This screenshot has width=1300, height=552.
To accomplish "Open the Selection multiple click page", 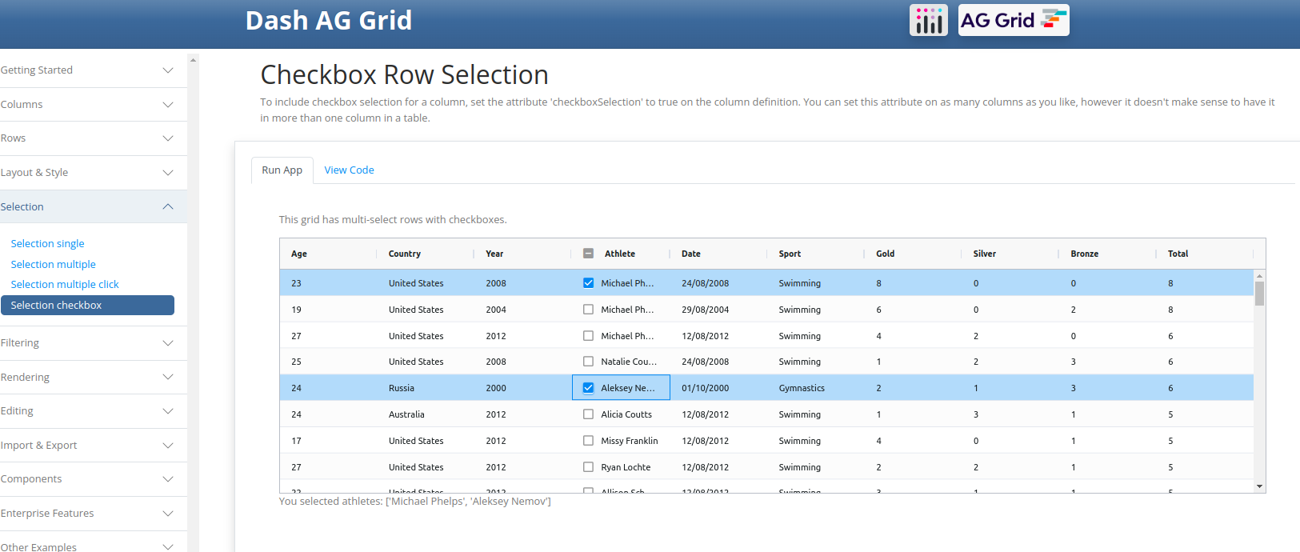I will [x=65, y=285].
